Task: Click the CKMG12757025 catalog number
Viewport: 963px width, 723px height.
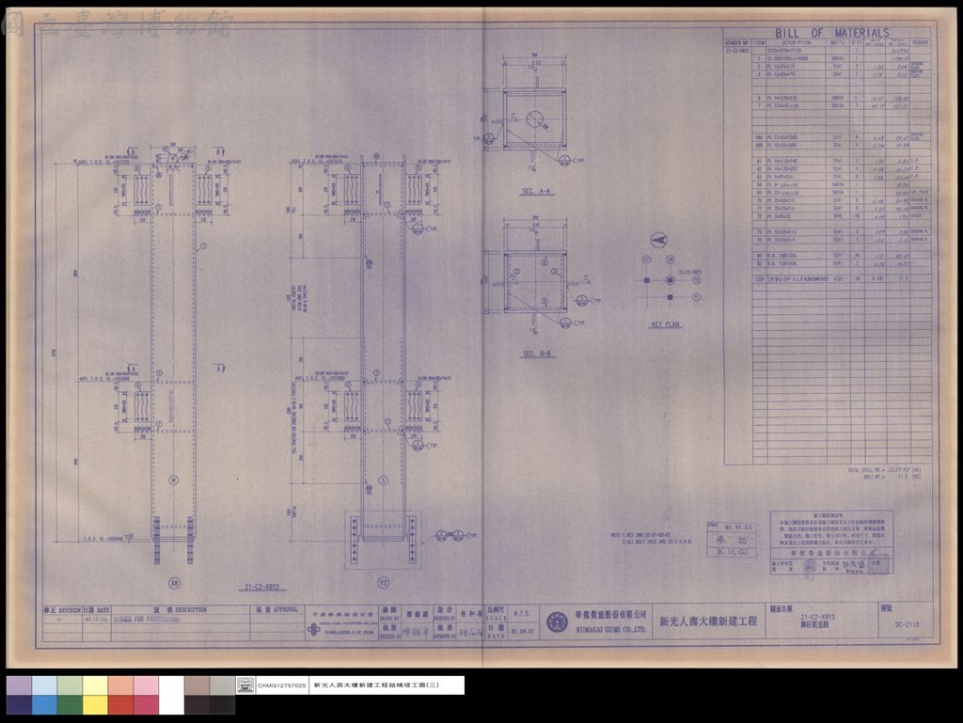Action: tap(282, 685)
